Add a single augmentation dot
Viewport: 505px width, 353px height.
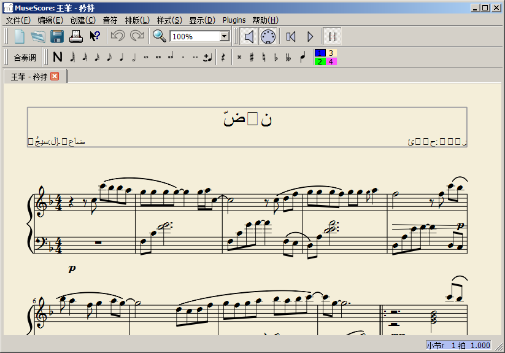183,57
